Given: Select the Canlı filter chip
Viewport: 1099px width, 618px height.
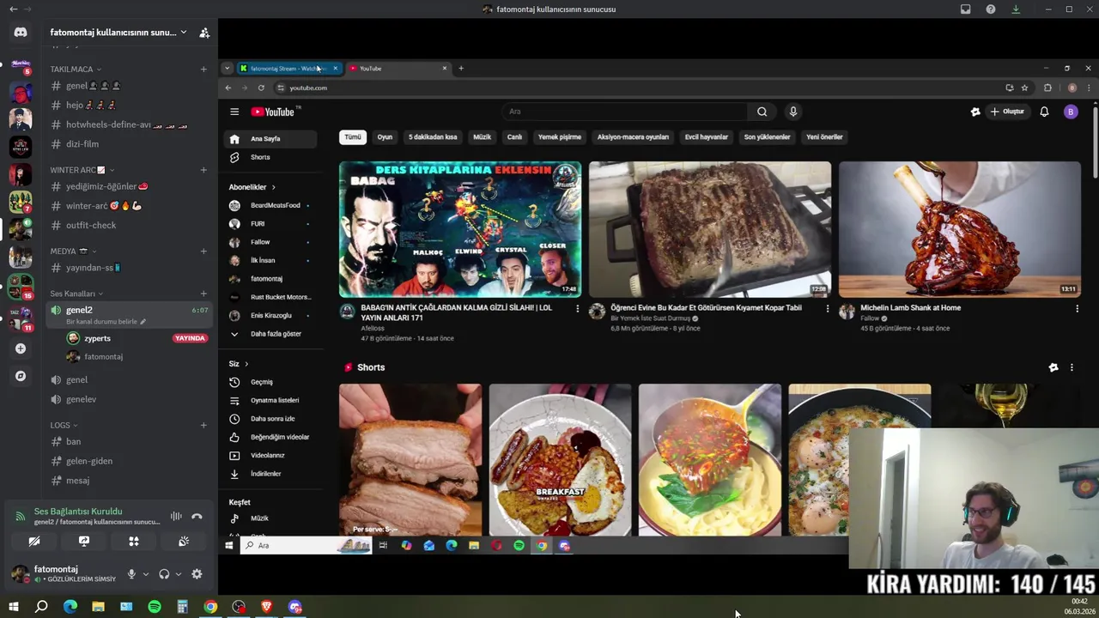Looking at the screenshot, I should pyautogui.click(x=514, y=137).
